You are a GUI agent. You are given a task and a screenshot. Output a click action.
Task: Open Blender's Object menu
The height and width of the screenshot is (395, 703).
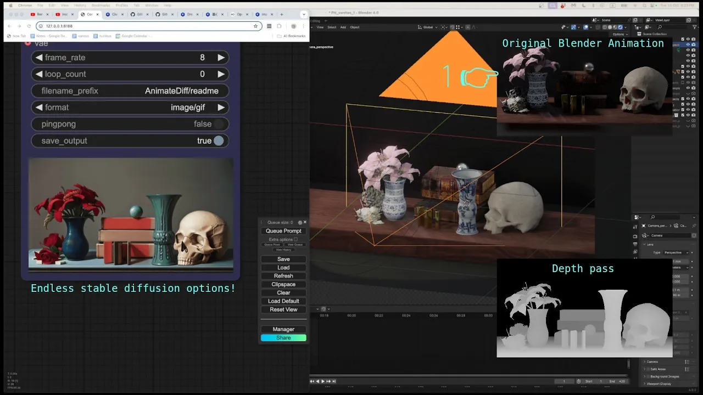point(355,27)
